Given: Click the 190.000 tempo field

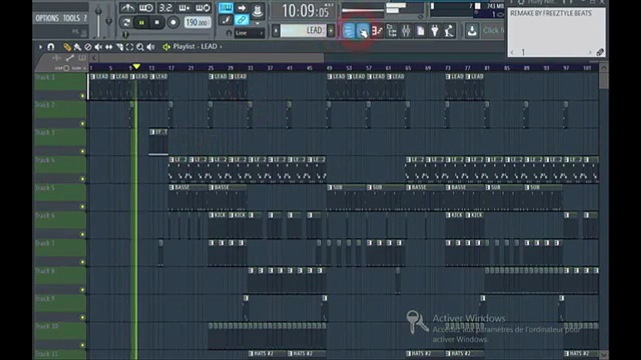Looking at the screenshot, I should pyautogui.click(x=197, y=22).
